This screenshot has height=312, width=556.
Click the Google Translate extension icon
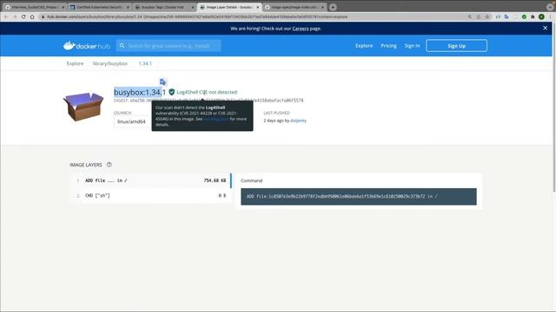[x=506, y=16]
